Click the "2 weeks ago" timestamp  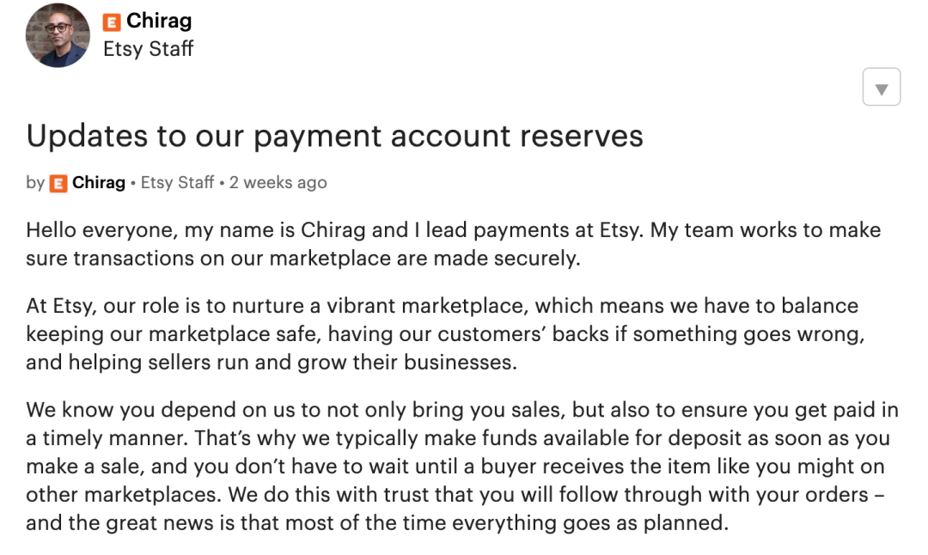click(x=278, y=182)
